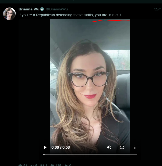162x166 pixels.
Task: Enter fullscreen mode for the video
Action: [x=122, y=147]
